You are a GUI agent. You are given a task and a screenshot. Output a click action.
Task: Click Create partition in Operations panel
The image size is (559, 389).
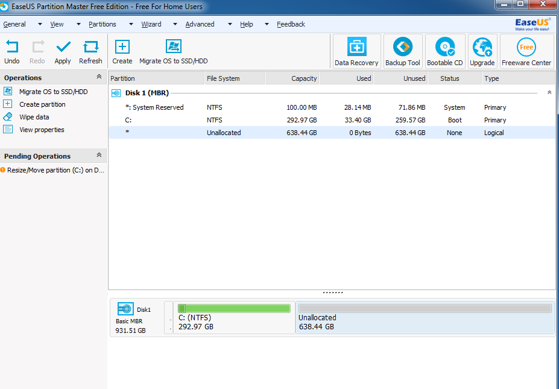42,104
